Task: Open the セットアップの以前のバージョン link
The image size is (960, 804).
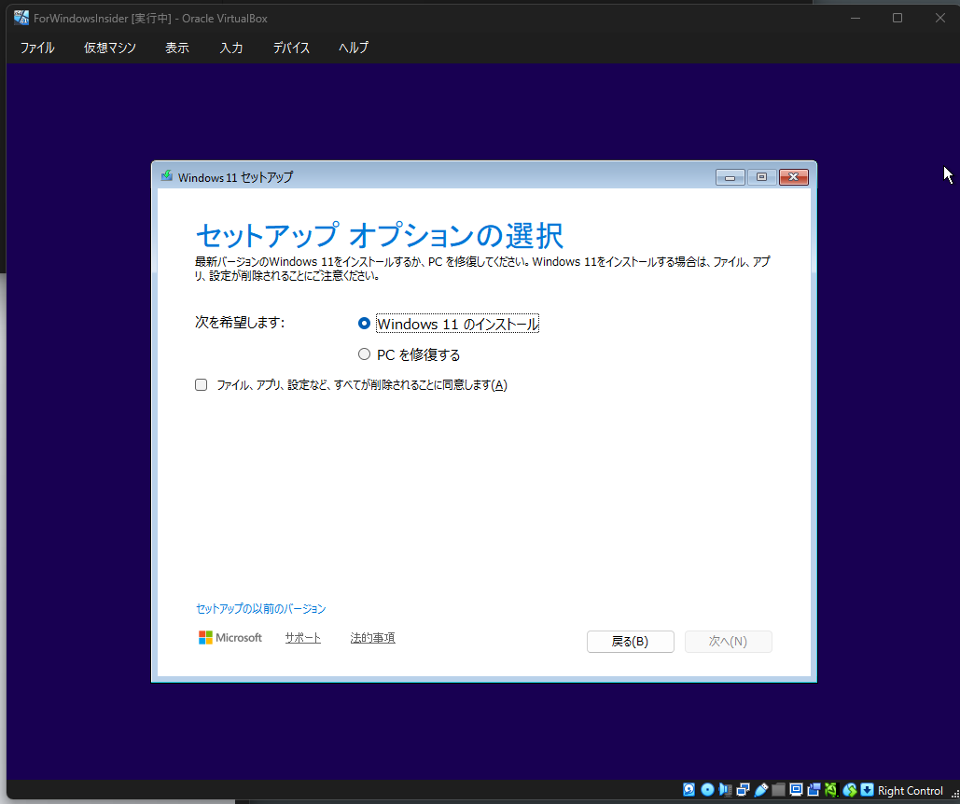Action: [x=261, y=609]
